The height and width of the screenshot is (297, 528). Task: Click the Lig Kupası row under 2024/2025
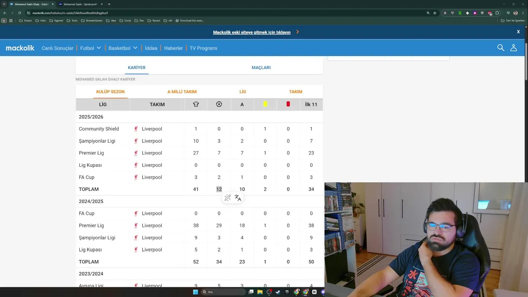click(x=199, y=250)
